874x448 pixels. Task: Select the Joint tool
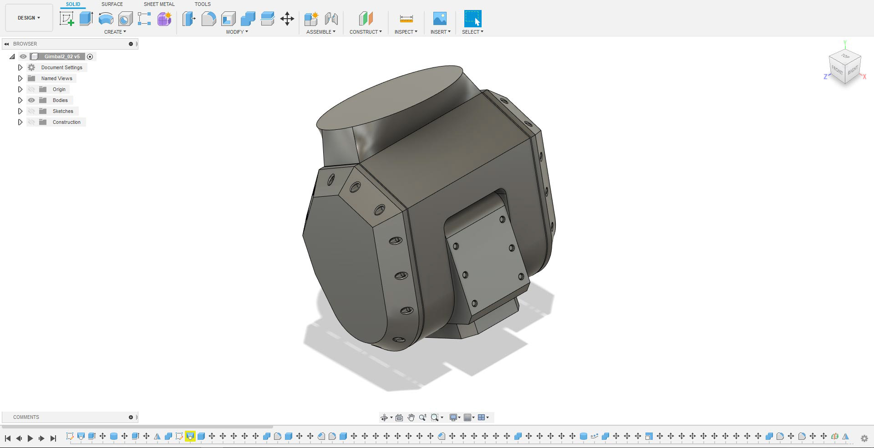[x=331, y=19]
